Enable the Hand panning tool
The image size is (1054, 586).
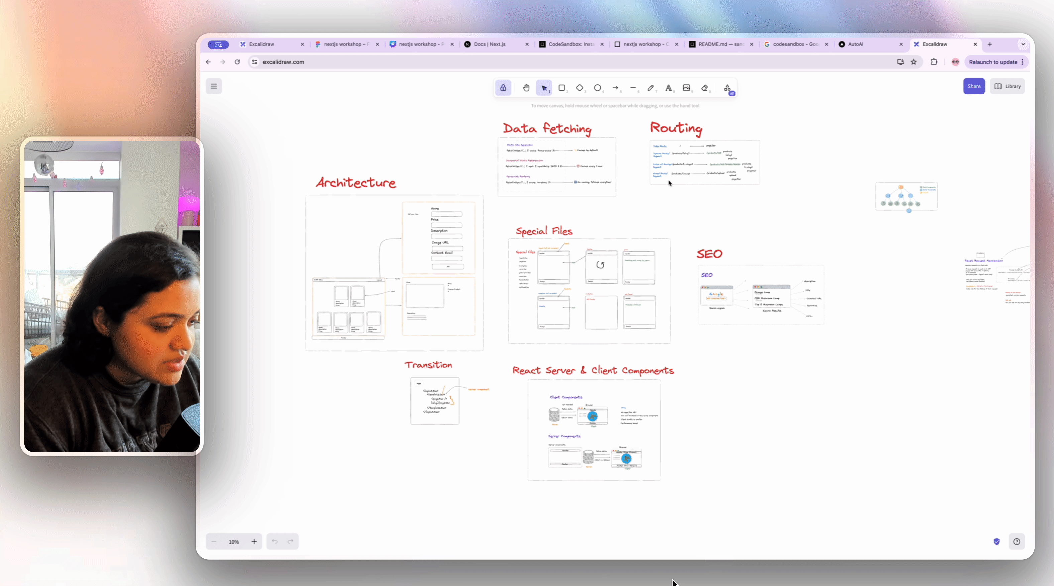(x=526, y=88)
